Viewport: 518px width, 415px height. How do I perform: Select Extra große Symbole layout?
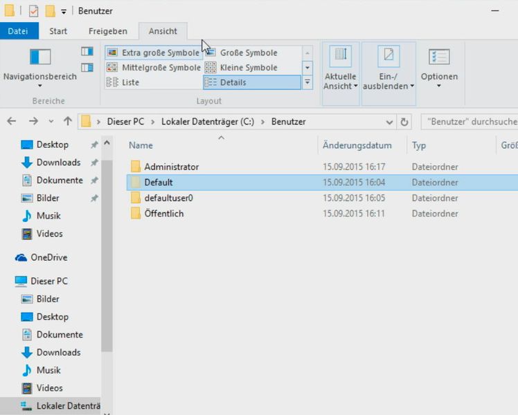point(153,53)
